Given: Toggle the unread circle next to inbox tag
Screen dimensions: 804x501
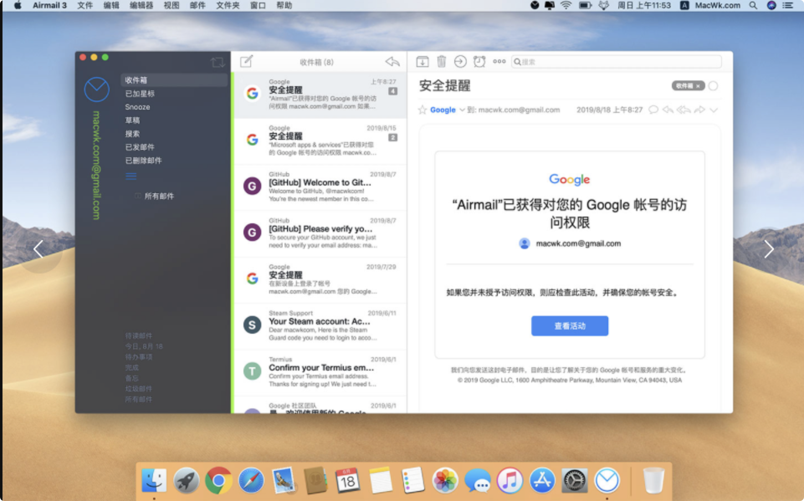Looking at the screenshot, I should tap(713, 86).
